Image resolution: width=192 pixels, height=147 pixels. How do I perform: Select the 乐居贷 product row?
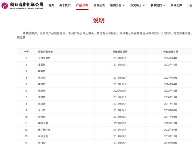click(x=105, y=65)
